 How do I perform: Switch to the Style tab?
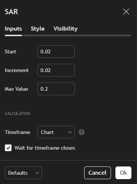click(x=38, y=29)
